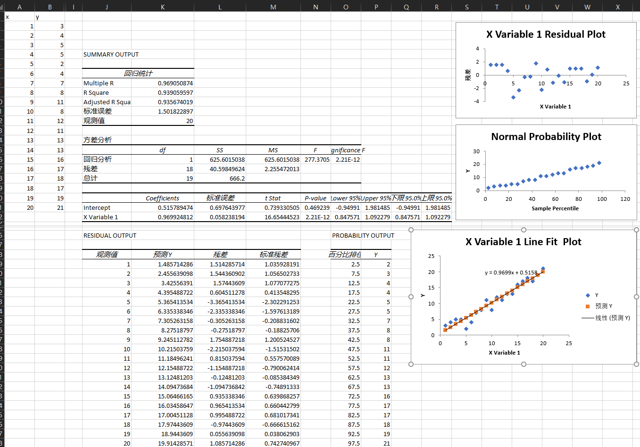Select column B header
Screen dimensions: 640x447
coord(50,7)
